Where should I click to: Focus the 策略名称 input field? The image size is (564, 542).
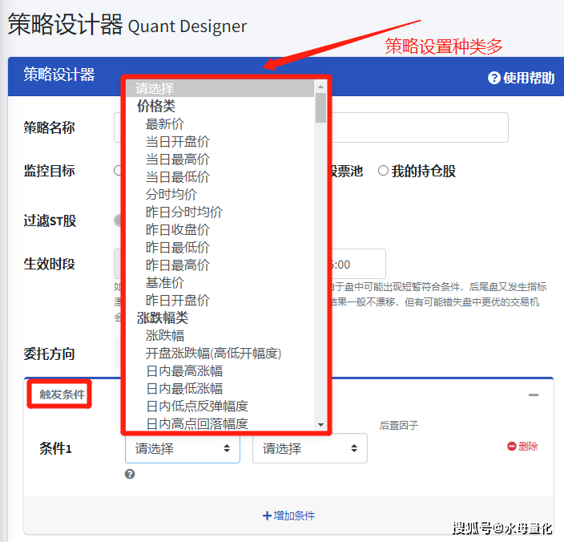(311, 127)
